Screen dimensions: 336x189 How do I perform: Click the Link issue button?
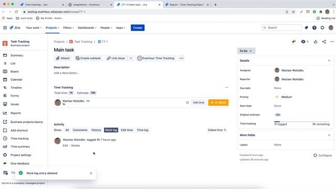(115, 58)
